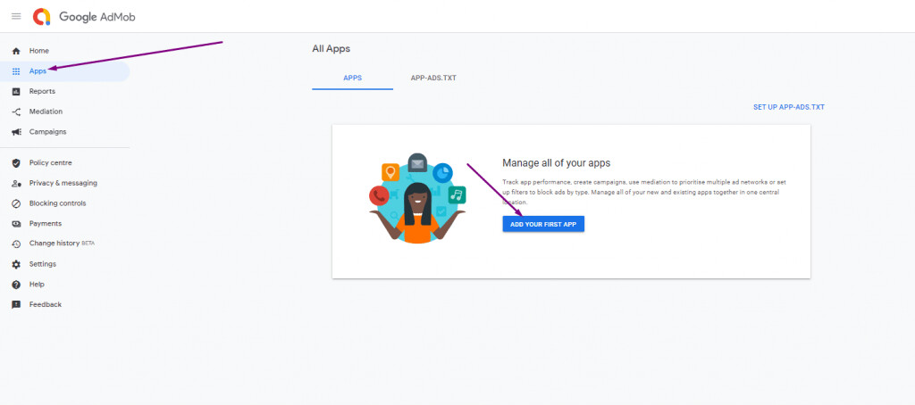Click the Home house icon

(x=16, y=51)
